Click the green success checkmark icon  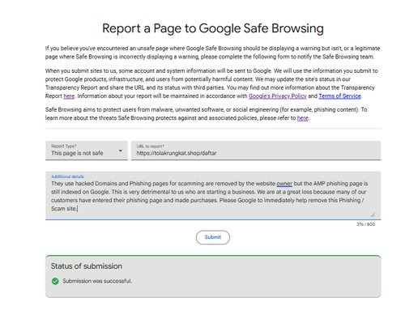(x=55, y=281)
